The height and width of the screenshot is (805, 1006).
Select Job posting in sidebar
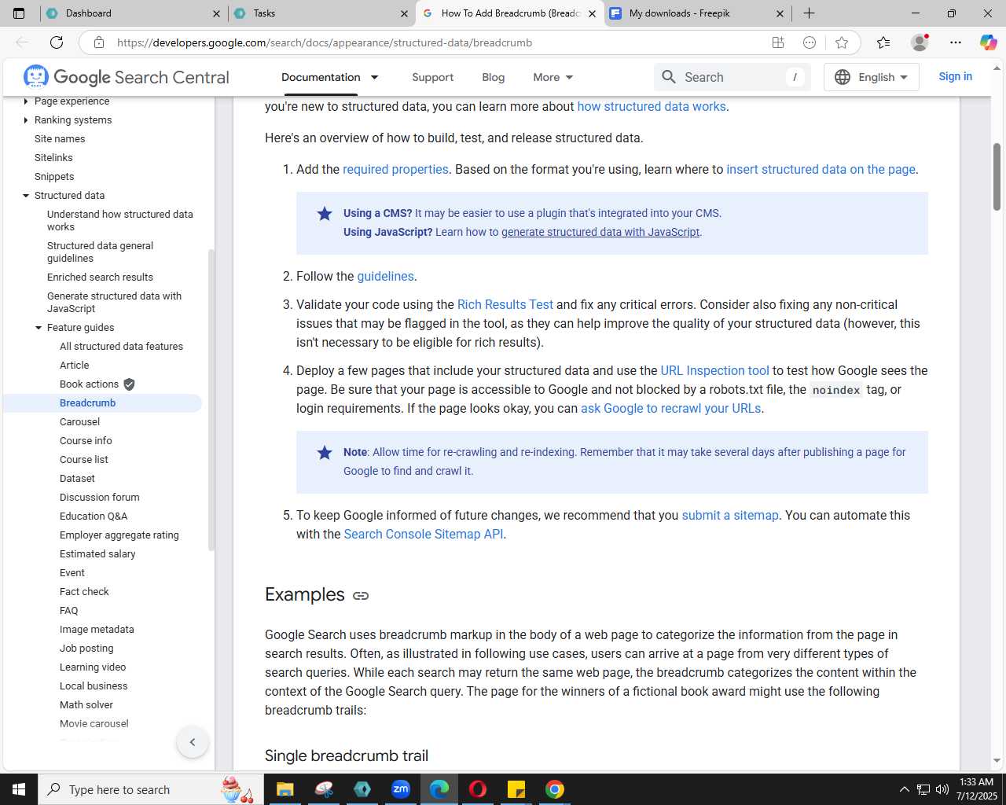point(86,648)
